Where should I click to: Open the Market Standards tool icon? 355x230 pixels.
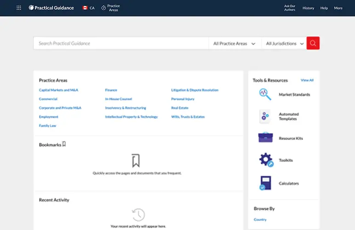click(265, 94)
